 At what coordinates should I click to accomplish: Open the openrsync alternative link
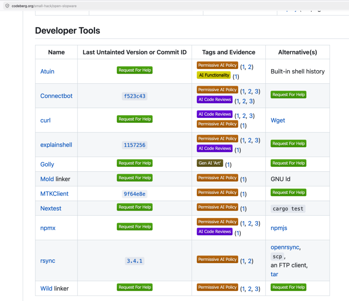pos(285,247)
